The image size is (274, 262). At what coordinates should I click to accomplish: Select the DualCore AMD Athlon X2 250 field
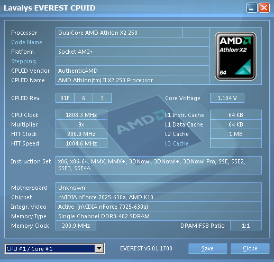(119, 33)
